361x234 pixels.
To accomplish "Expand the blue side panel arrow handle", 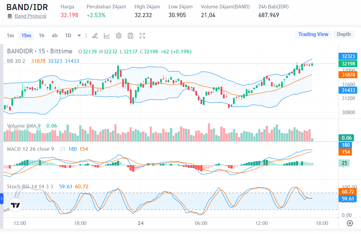I will pyautogui.click(x=1, y=199).
